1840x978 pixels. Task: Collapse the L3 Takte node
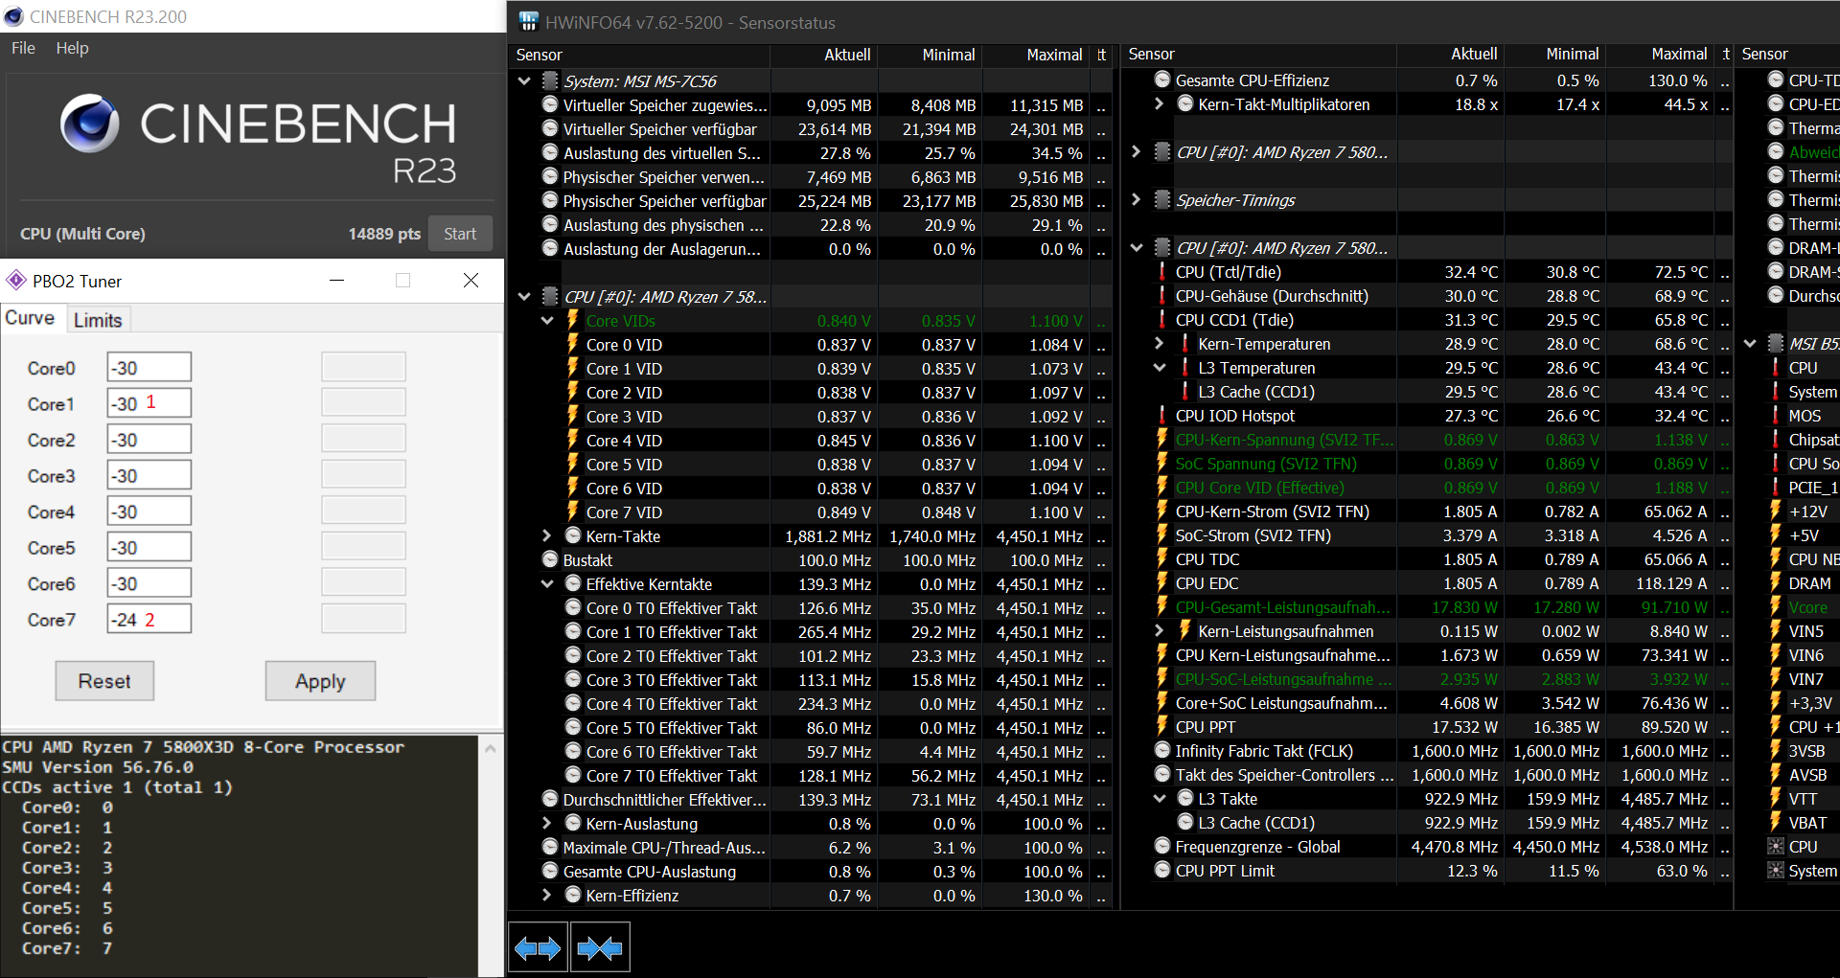pyautogui.click(x=1159, y=799)
